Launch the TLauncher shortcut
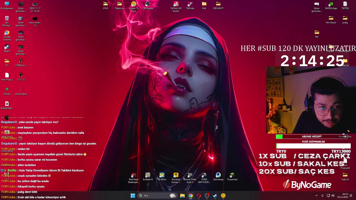This screenshot has width=356, height=200. coord(232,176)
